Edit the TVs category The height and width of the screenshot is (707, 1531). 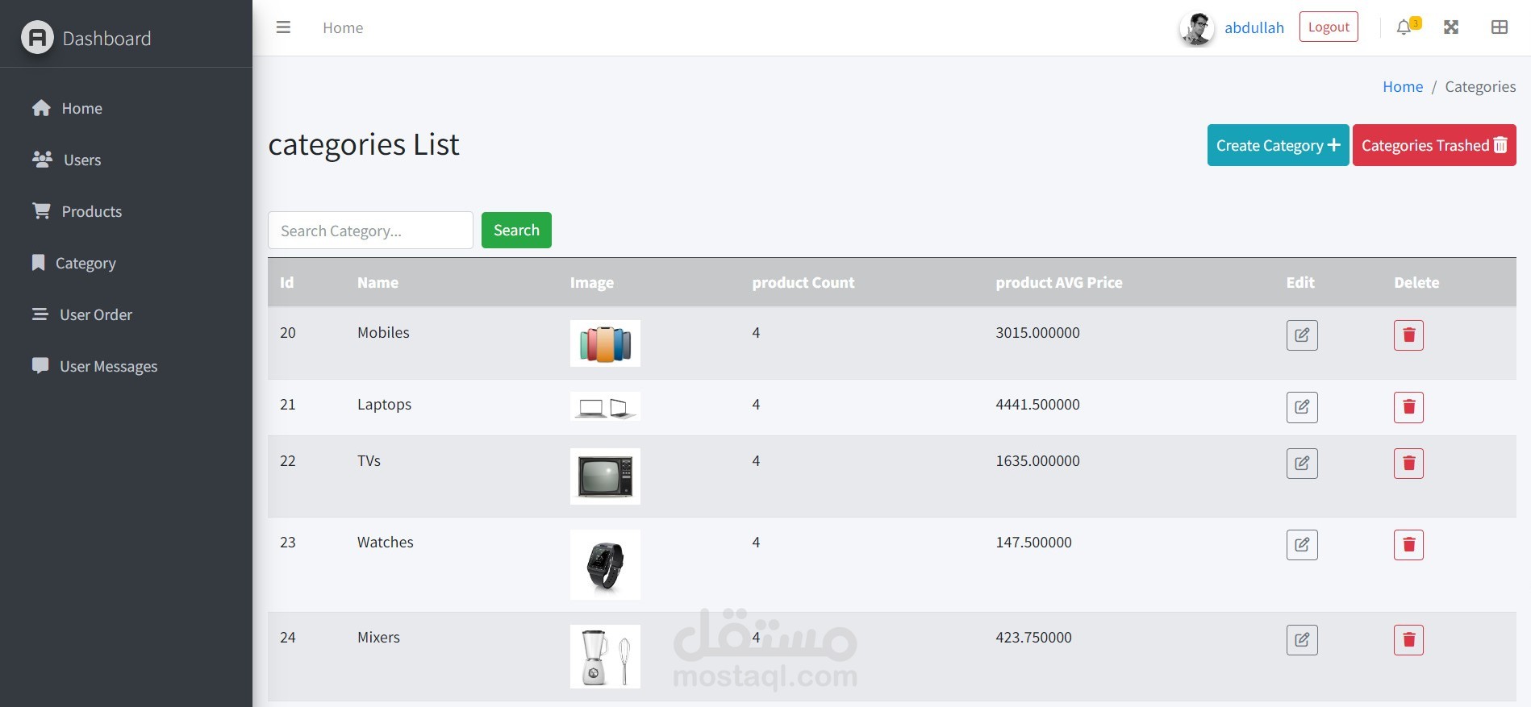point(1302,464)
